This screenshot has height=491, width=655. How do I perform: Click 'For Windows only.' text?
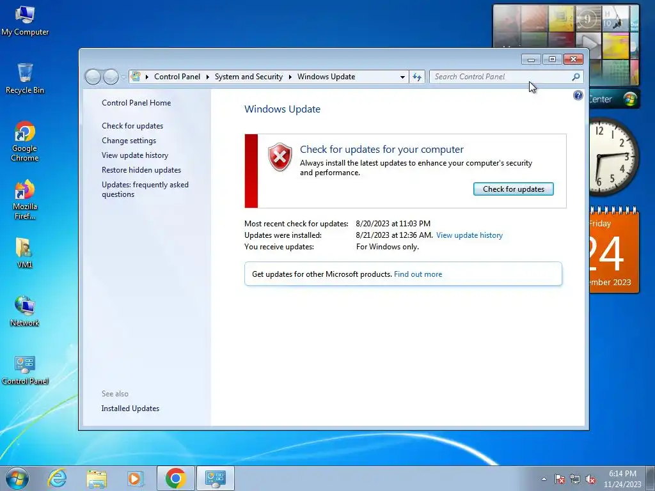click(387, 247)
